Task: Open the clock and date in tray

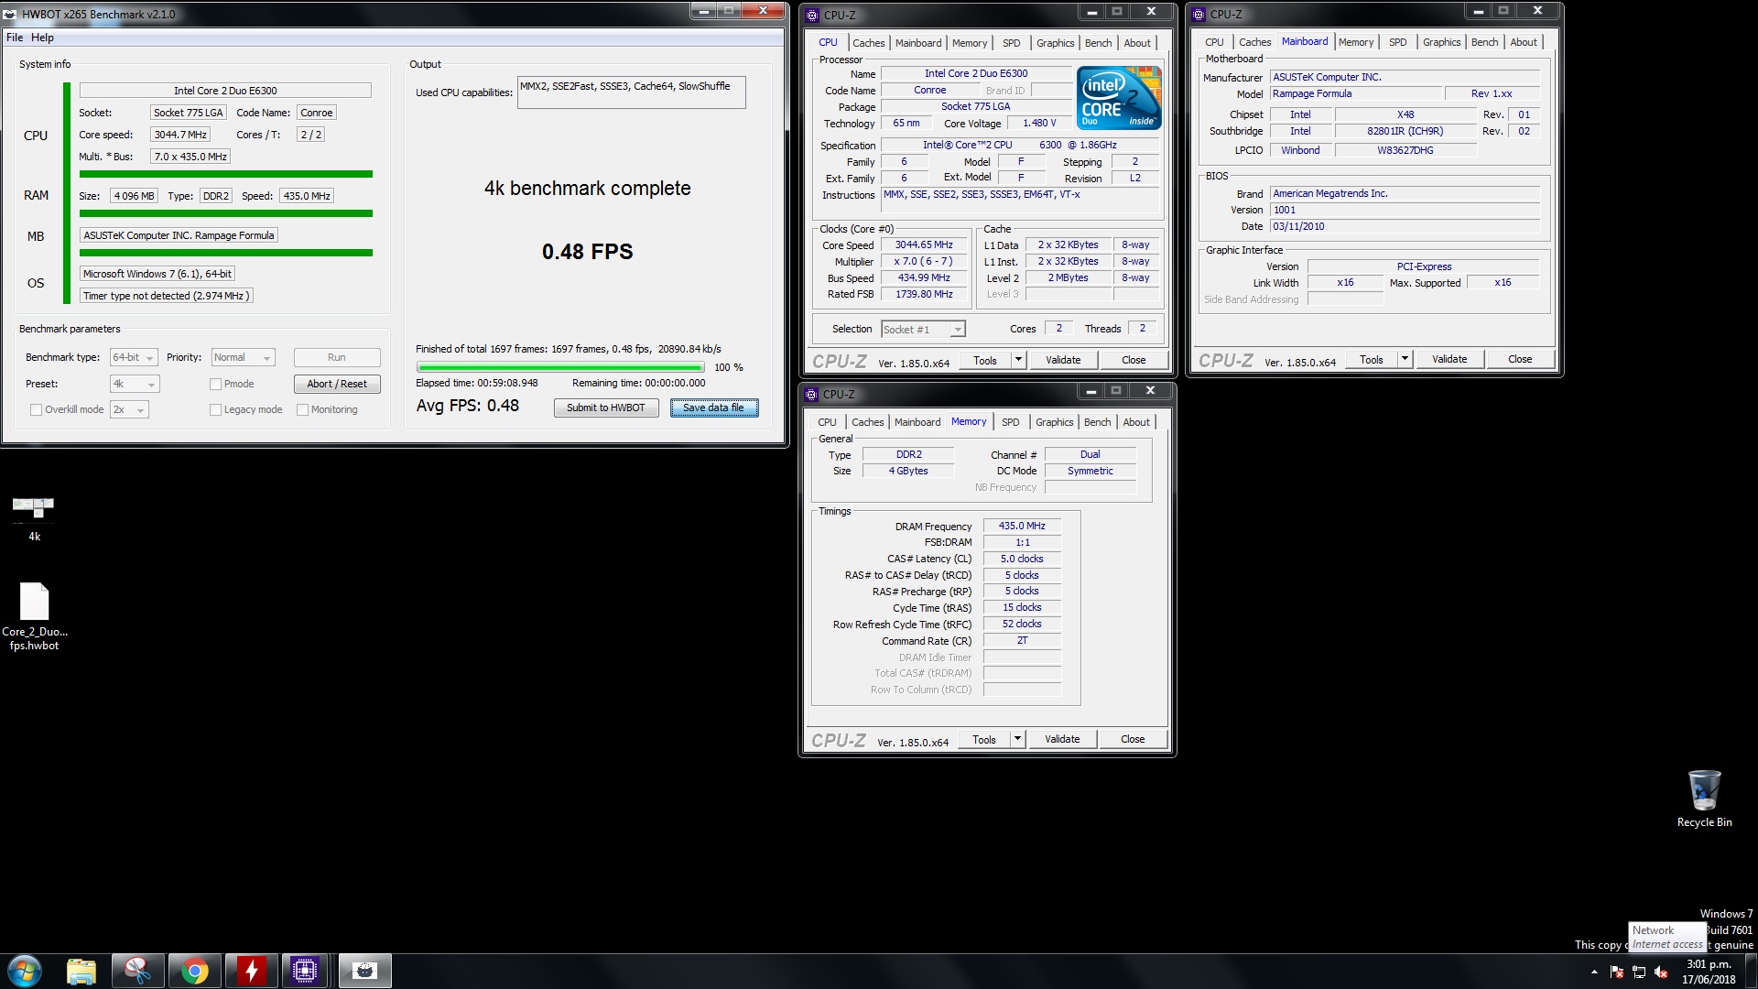Action: 1709,972
